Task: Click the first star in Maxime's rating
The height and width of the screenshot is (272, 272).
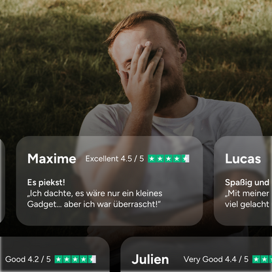Action: click(x=152, y=159)
